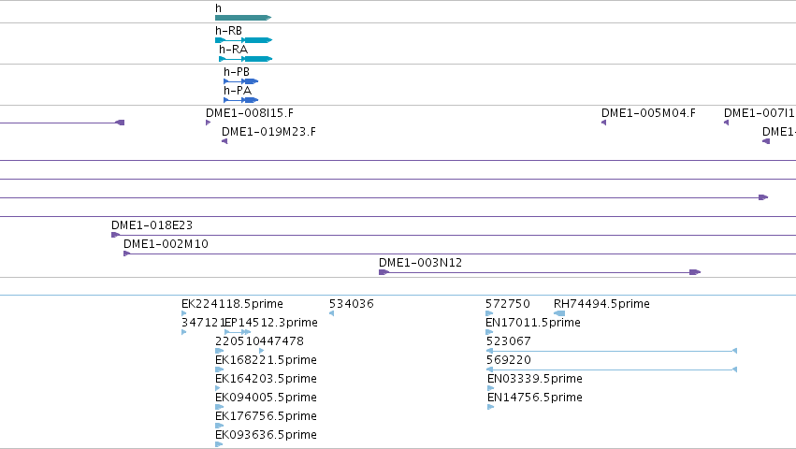
Task: Select the 523067 spanning feature line
Action: pyautogui.click(x=612, y=351)
